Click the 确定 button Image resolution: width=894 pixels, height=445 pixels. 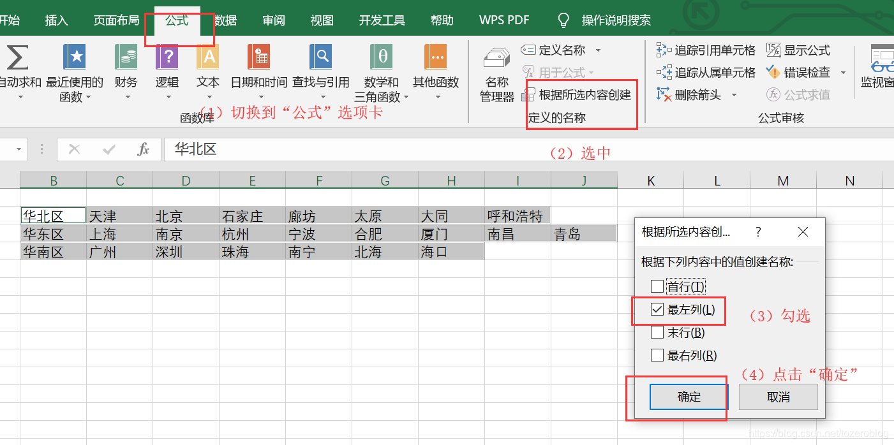pyautogui.click(x=688, y=396)
